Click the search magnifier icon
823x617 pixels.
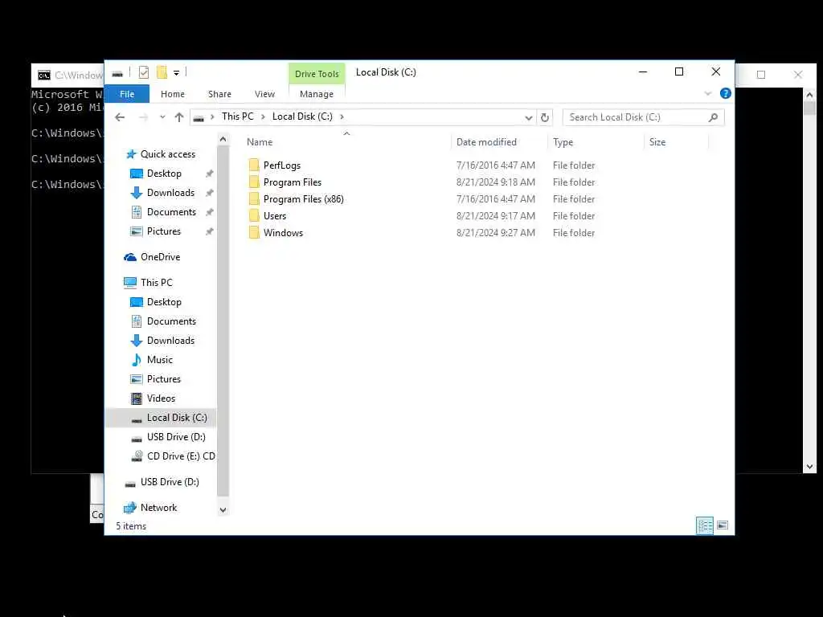(x=713, y=117)
